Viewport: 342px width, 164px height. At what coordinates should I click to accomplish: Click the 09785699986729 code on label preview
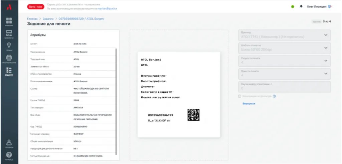click(x=161, y=115)
